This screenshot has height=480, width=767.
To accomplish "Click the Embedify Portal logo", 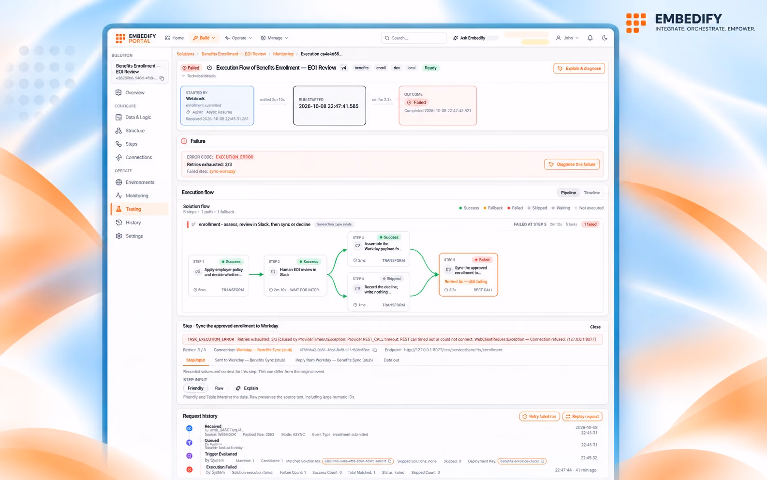I will point(136,38).
